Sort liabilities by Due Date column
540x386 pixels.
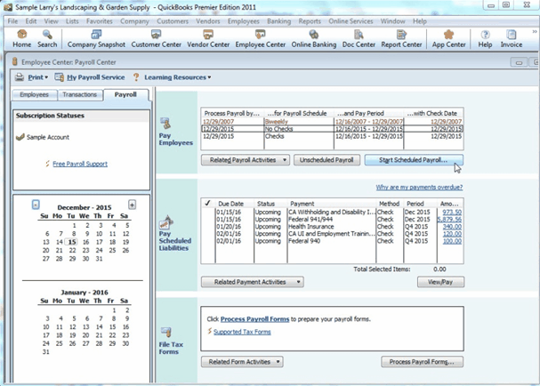tap(230, 204)
